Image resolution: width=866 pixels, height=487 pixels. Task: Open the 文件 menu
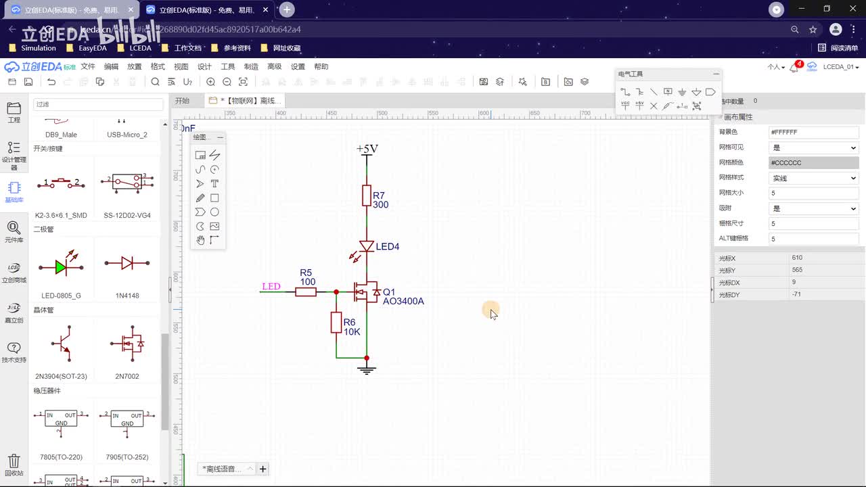[88, 67]
